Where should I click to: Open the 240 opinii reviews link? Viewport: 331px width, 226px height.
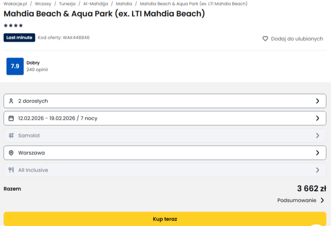point(37,70)
